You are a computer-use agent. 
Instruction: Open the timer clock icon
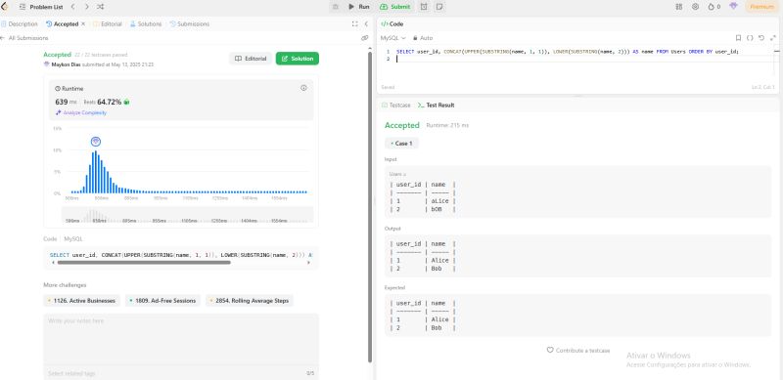(424, 7)
